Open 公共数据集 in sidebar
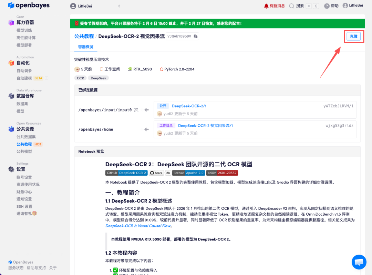Screen dimensions: 372x275 coord(26,137)
